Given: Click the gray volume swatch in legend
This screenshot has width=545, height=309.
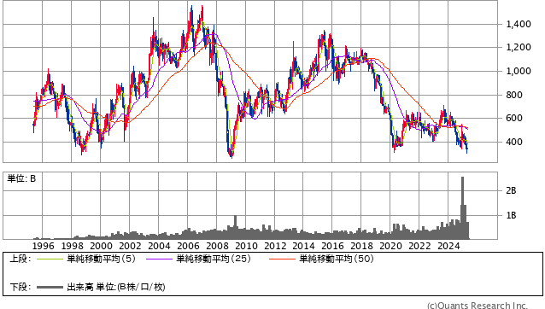Looking at the screenshot, I should point(50,287).
